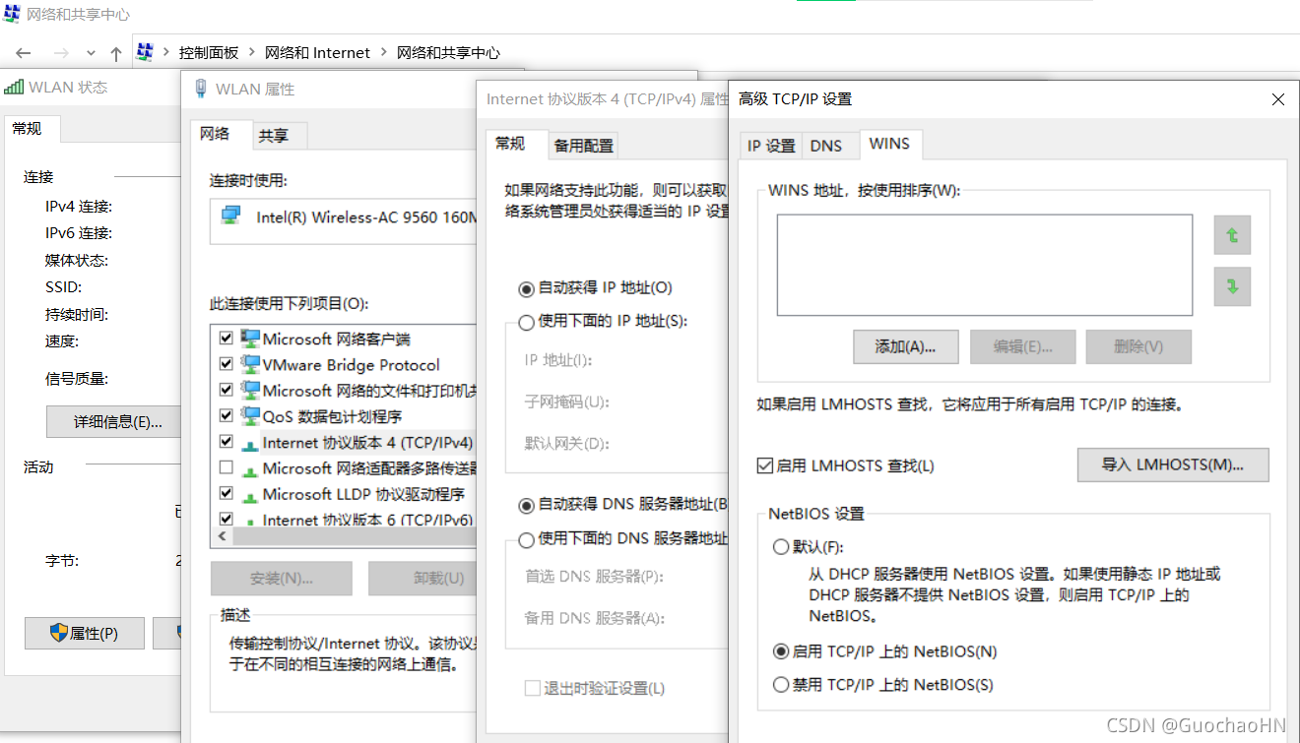Switch to 备用配置 tab
Viewport: 1300px width, 743px height.
click(x=583, y=146)
